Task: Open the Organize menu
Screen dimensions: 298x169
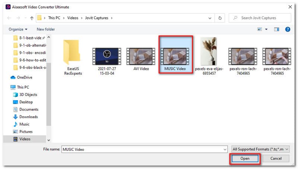Action: (x=19, y=29)
